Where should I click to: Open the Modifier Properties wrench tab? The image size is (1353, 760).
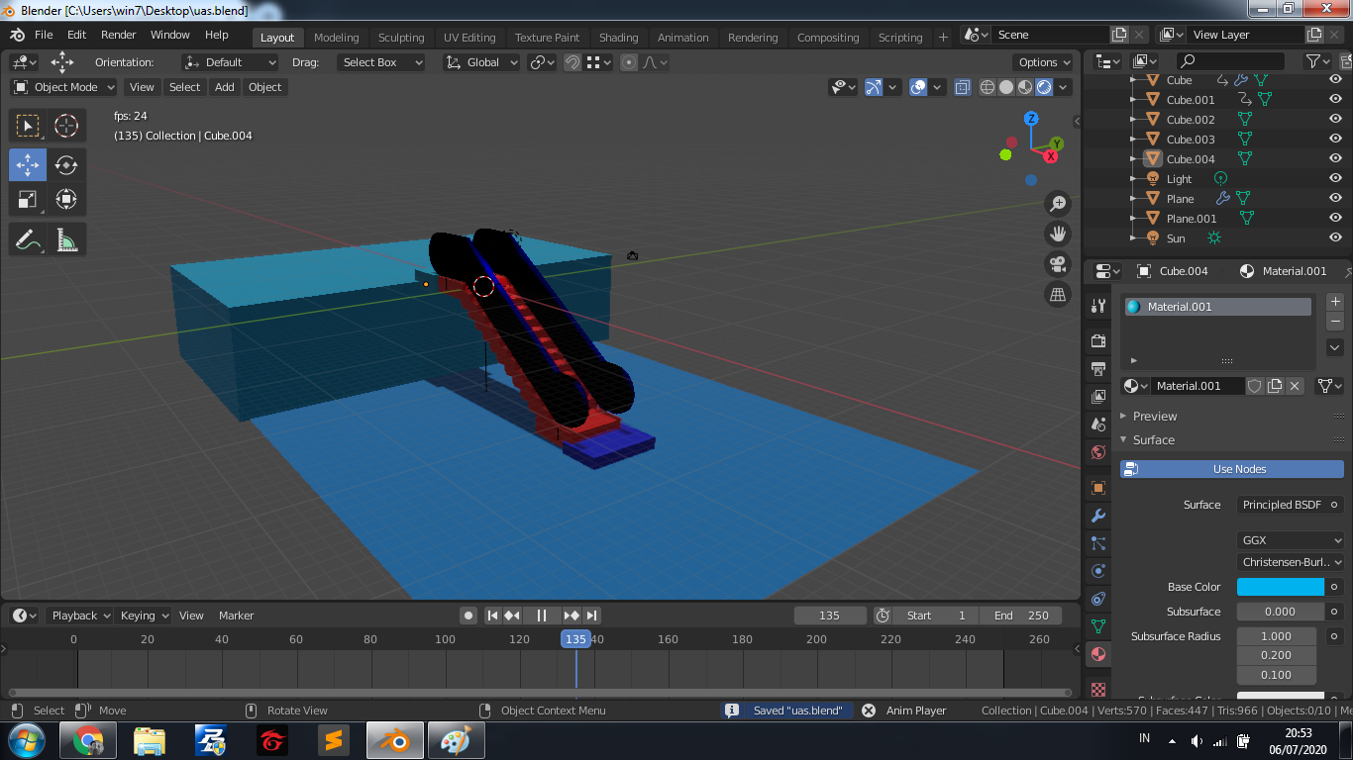pyautogui.click(x=1097, y=516)
